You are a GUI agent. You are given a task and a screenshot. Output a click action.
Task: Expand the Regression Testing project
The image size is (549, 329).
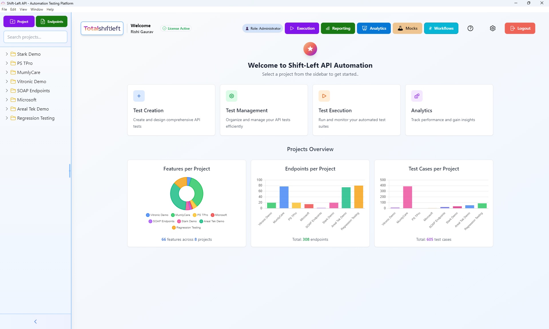(7, 118)
